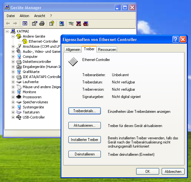Click the Update driver toolbar icon
The image size is (191, 182).
71,23
